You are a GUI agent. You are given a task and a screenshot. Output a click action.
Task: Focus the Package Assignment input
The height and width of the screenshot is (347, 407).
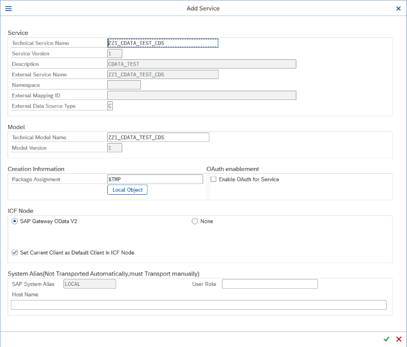point(154,179)
